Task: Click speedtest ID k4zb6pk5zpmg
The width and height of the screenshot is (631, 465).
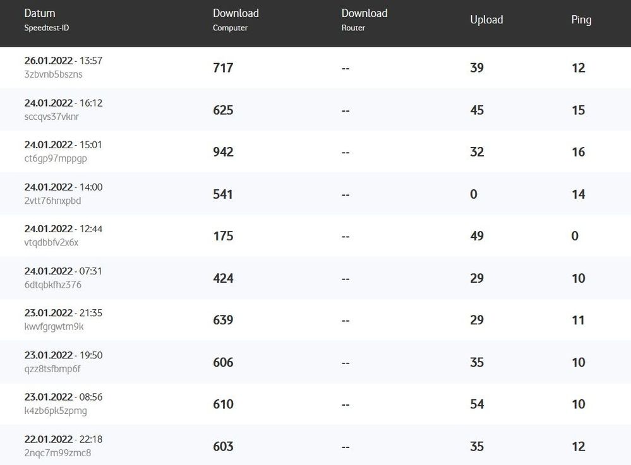Action: coord(56,411)
